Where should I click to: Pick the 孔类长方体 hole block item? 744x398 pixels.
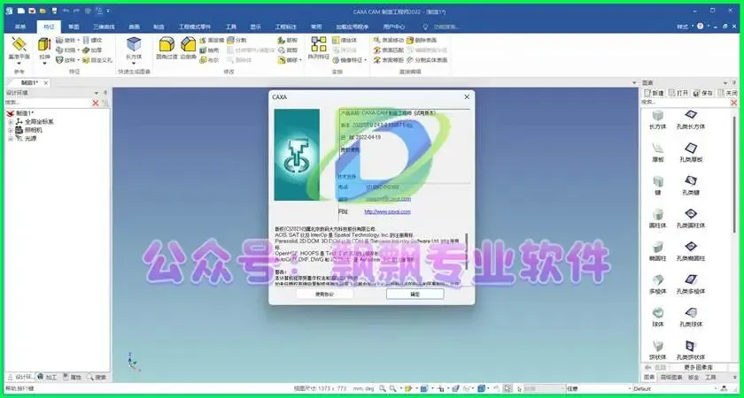click(x=690, y=119)
